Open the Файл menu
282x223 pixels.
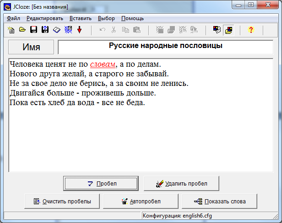13,18
